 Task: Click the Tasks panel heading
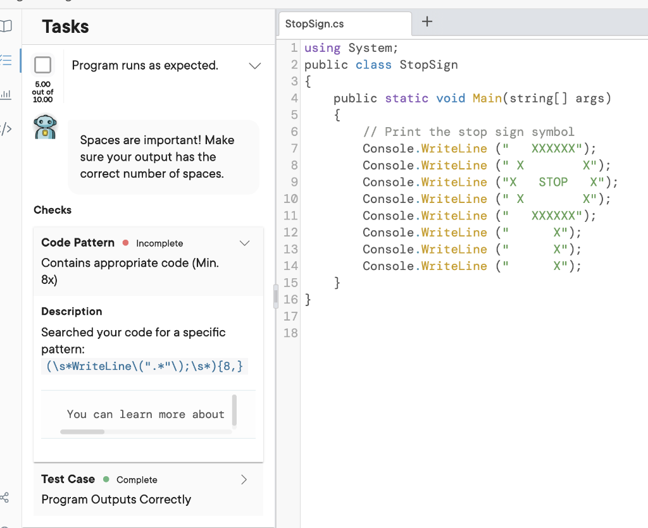point(65,27)
